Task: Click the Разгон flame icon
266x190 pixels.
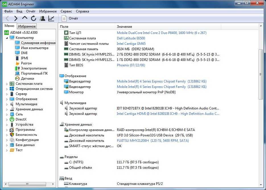Action: coord(17,63)
